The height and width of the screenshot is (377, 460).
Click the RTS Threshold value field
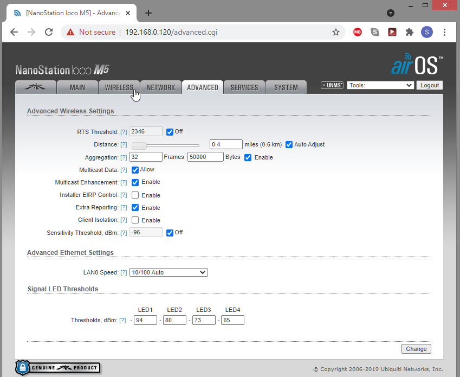[x=146, y=131]
